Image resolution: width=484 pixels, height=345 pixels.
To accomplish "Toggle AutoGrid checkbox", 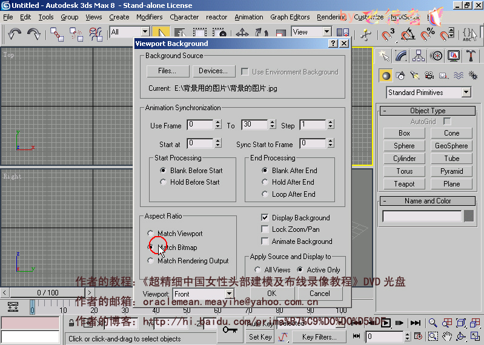I will [x=447, y=121].
